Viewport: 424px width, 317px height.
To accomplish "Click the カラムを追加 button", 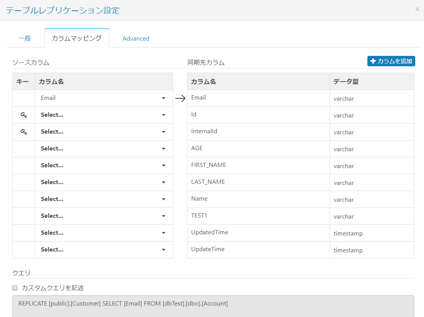I will tap(391, 61).
